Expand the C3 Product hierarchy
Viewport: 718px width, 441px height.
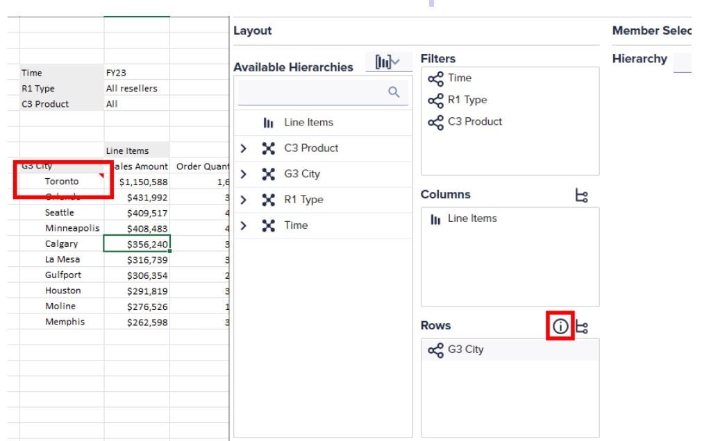(x=244, y=148)
